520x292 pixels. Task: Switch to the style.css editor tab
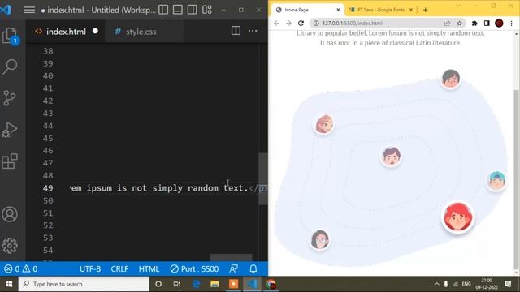pos(141,32)
